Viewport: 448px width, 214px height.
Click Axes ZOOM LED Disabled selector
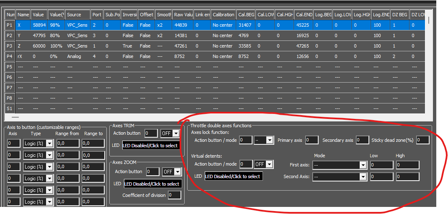point(152,184)
